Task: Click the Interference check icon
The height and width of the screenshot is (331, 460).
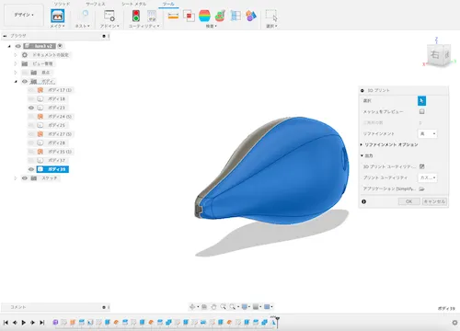Action: point(189,16)
